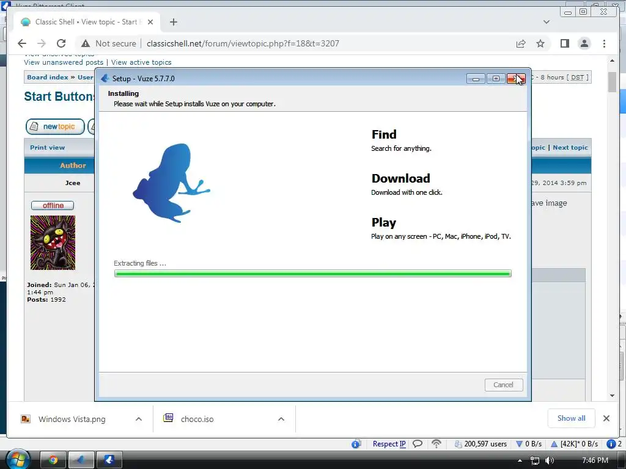Image resolution: width=626 pixels, height=469 pixels.
Task: Close the downloads bar
Action: pyautogui.click(x=606, y=418)
